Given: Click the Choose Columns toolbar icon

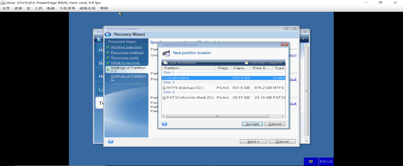Looking at the screenshot, I should [247, 63].
